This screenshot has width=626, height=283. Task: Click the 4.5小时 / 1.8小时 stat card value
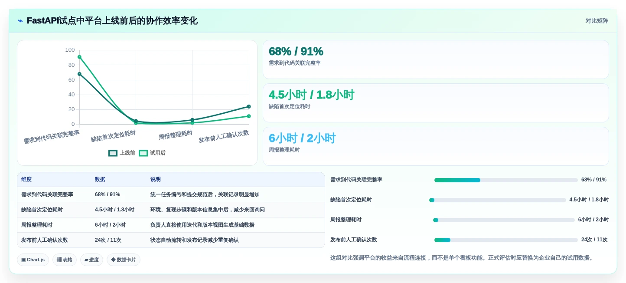click(311, 95)
